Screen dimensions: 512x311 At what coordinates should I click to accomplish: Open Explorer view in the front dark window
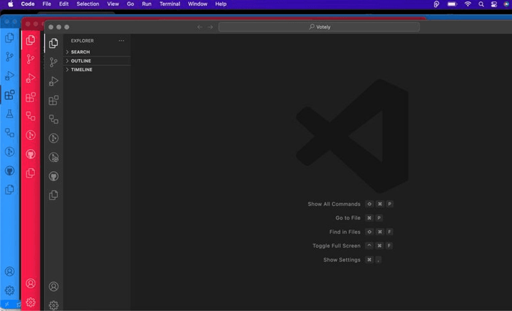54,43
